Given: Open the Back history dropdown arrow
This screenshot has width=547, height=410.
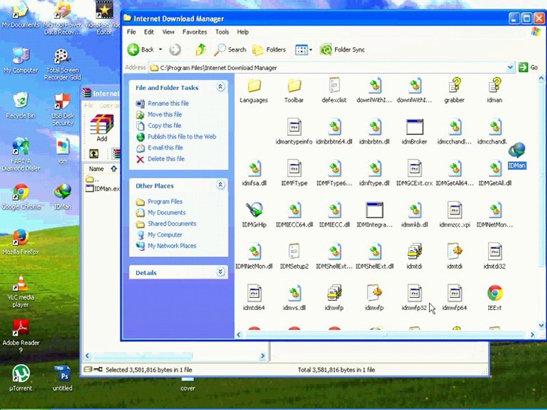Looking at the screenshot, I should click(x=161, y=50).
